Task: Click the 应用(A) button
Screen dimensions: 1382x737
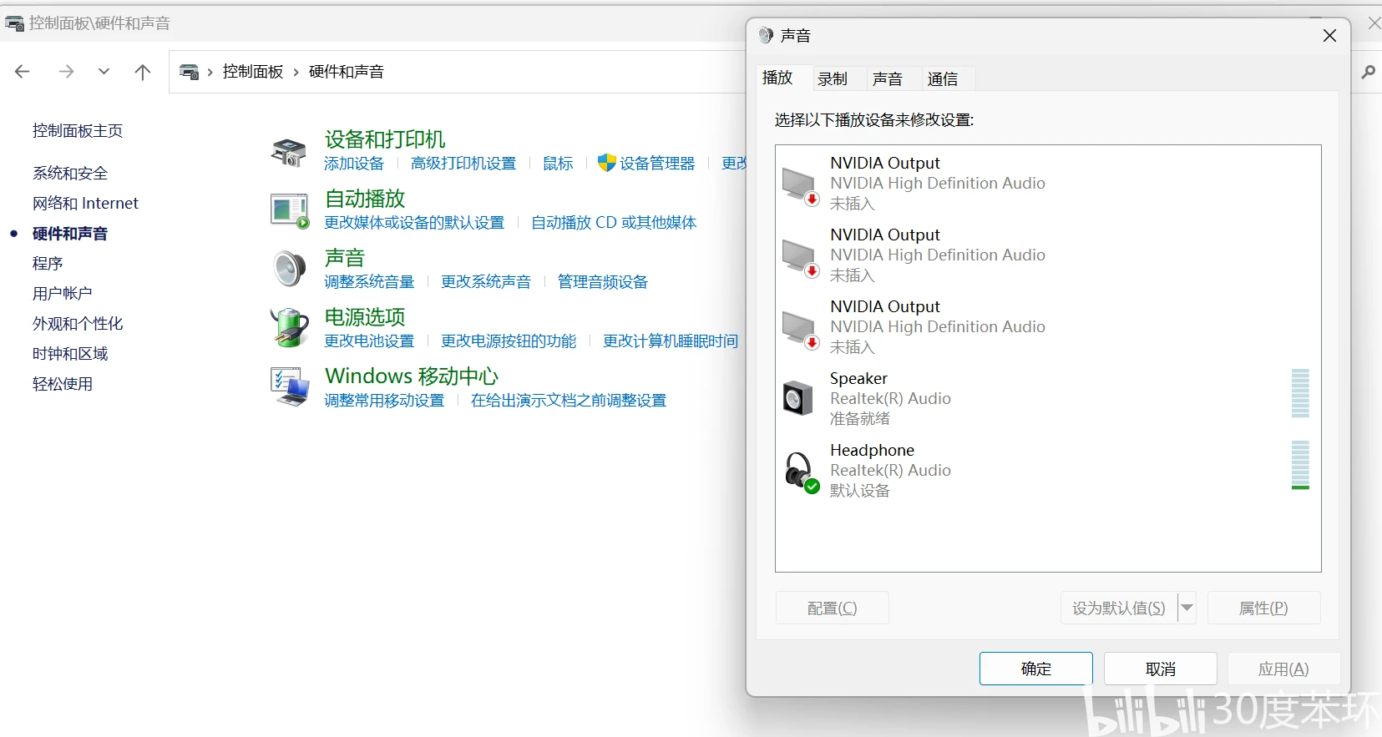Action: (x=1283, y=669)
